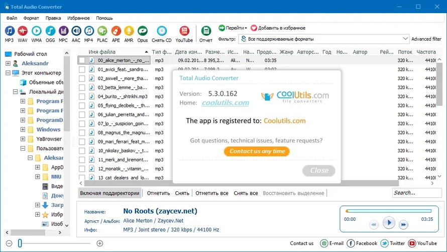Open coolutils.com home link

(x=225, y=102)
